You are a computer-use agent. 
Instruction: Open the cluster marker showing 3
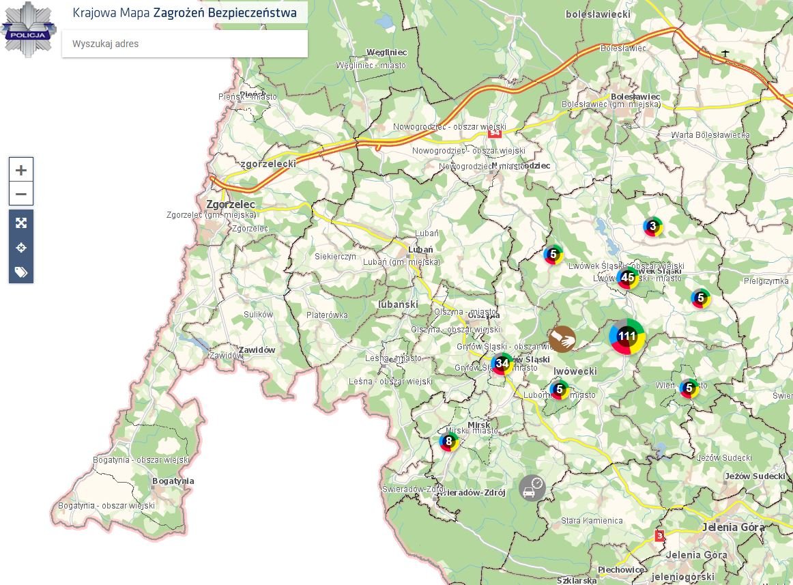653,226
